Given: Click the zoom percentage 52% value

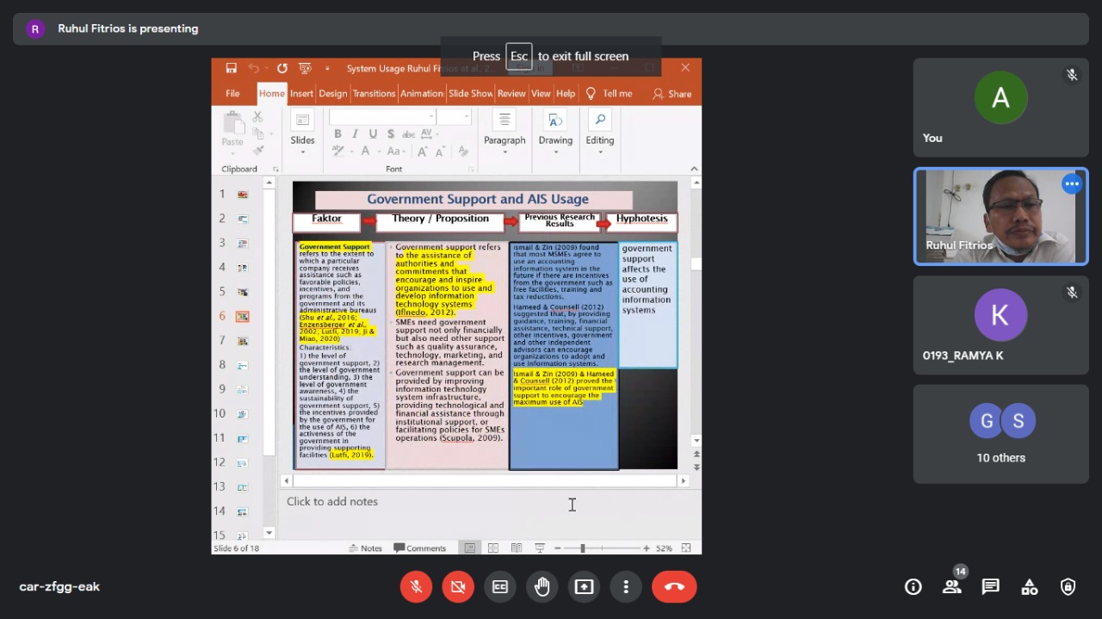Looking at the screenshot, I should [x=664, y=548].
